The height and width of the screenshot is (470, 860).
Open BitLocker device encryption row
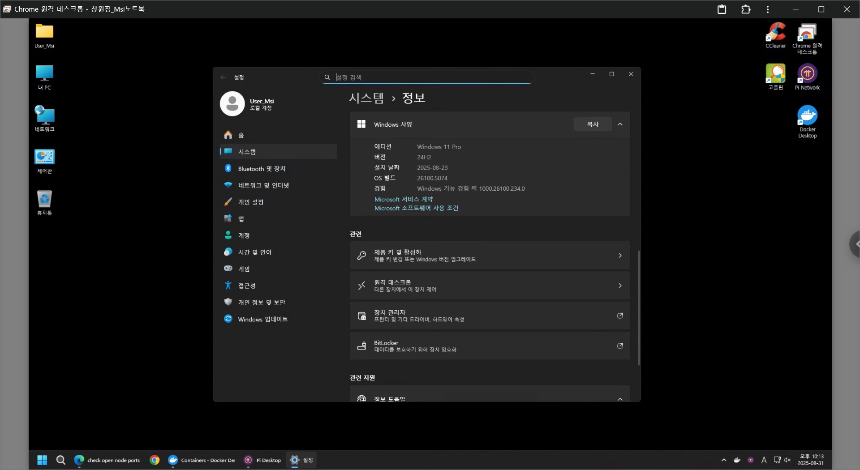(490, 346)
